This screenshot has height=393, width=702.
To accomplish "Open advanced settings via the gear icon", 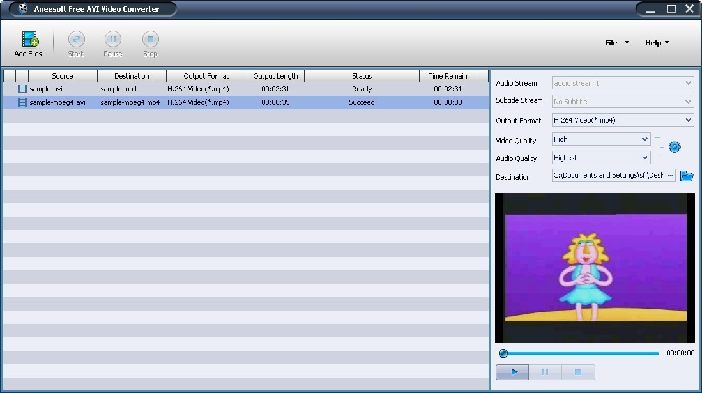I will (x=674, y=146).
